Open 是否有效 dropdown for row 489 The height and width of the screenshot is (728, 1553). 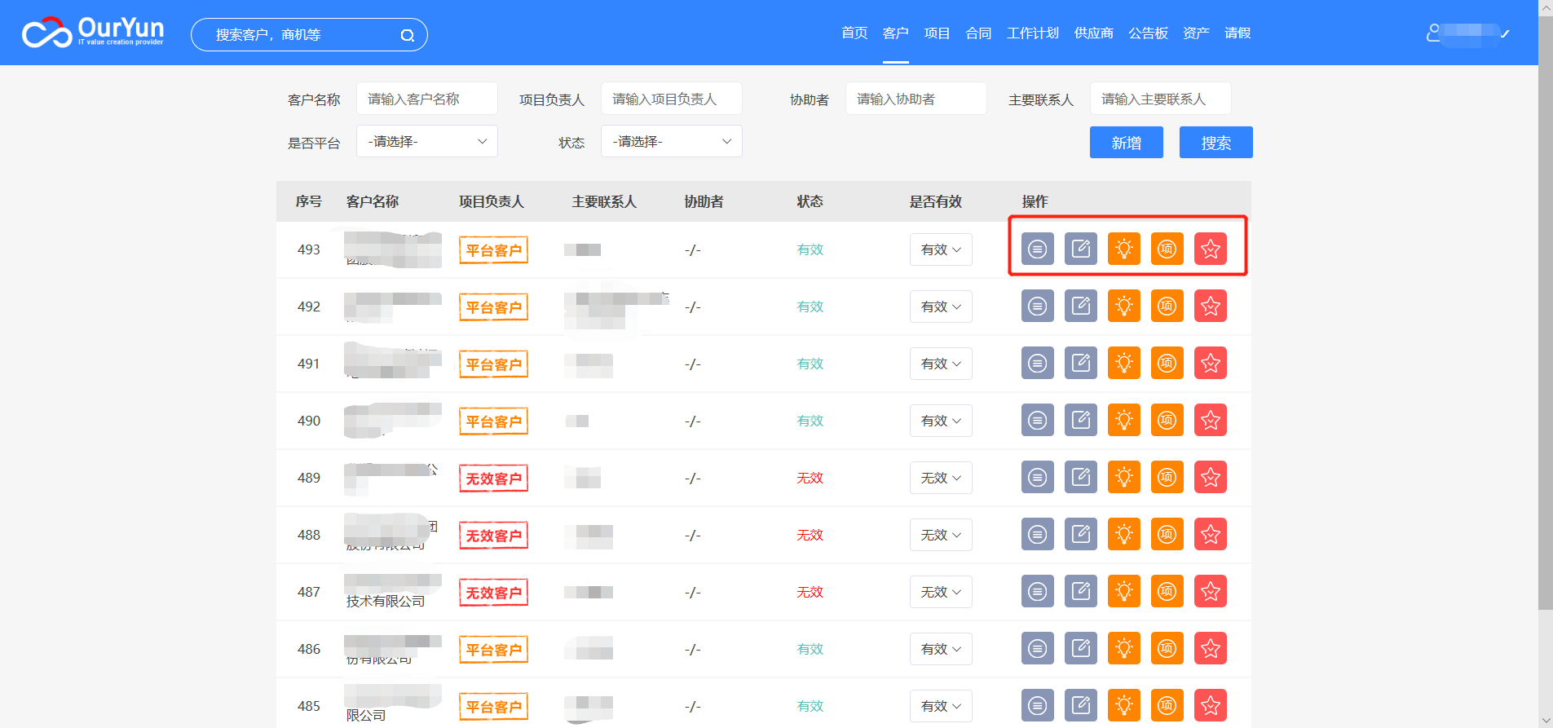(x=941, y=478)
